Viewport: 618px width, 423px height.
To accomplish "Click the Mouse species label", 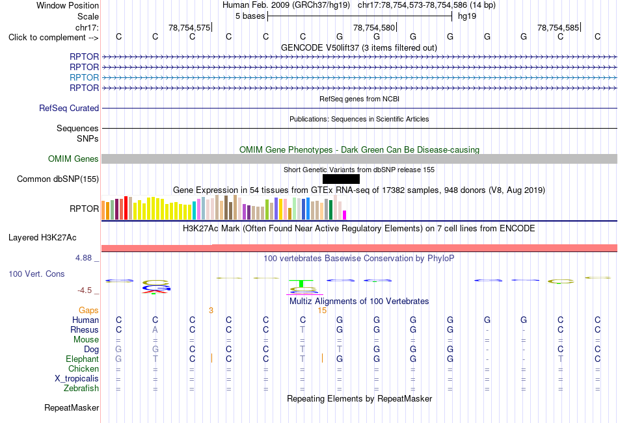I will point(86,339).
